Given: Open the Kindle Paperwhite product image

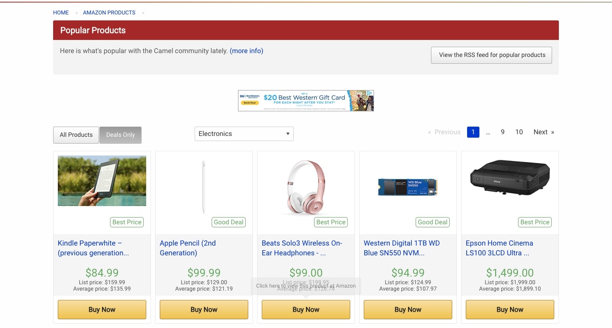Looking at the screenshot, I should point(102,181).
